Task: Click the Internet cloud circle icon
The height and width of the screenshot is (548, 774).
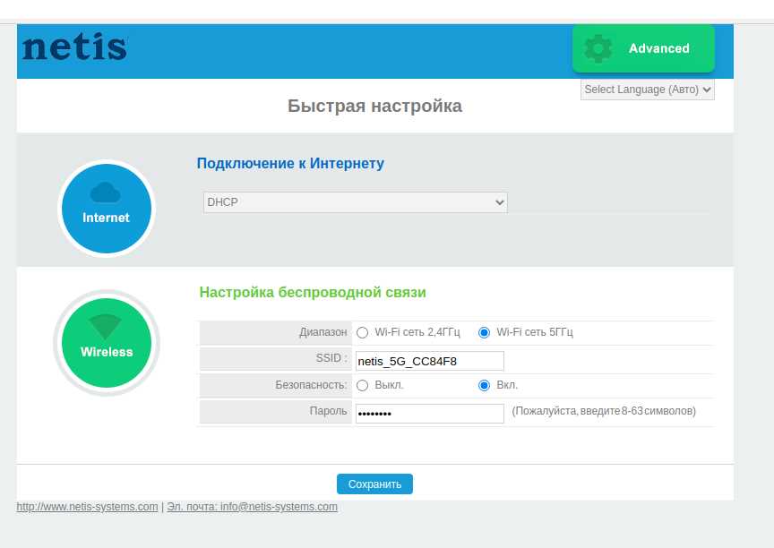Action: pos(107,209)
